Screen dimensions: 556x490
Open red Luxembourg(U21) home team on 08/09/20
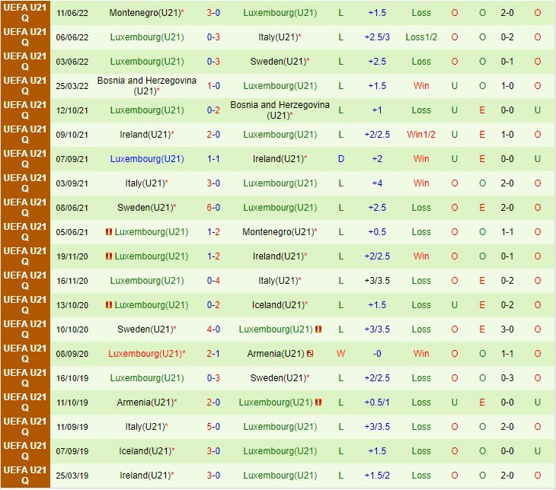(146, 354)
